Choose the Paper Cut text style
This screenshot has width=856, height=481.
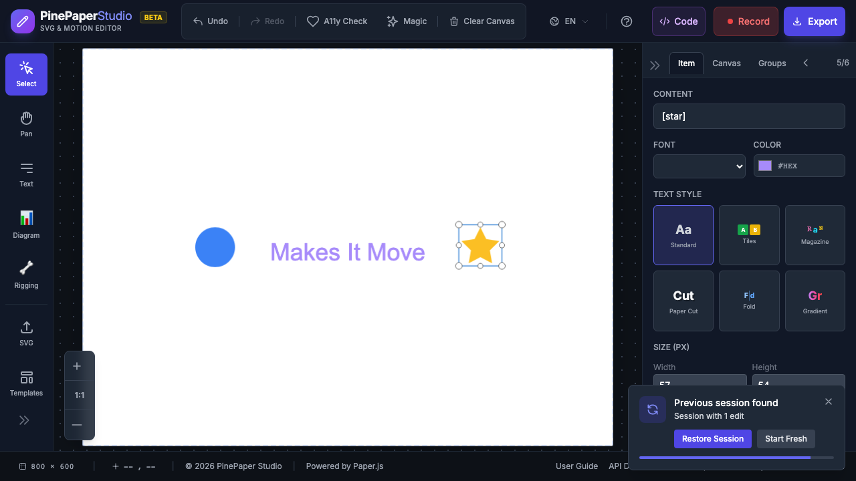(x=683, y=301)
